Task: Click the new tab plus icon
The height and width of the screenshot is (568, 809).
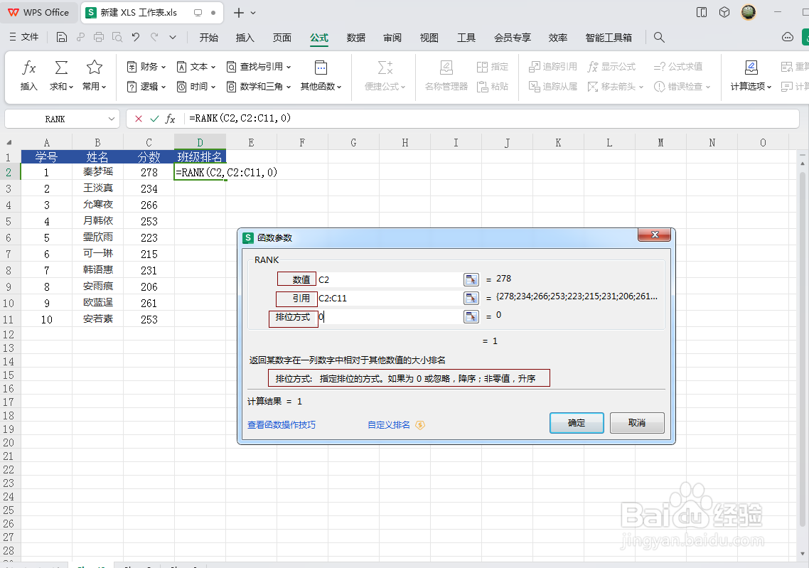Action: (x=238, y=13)
